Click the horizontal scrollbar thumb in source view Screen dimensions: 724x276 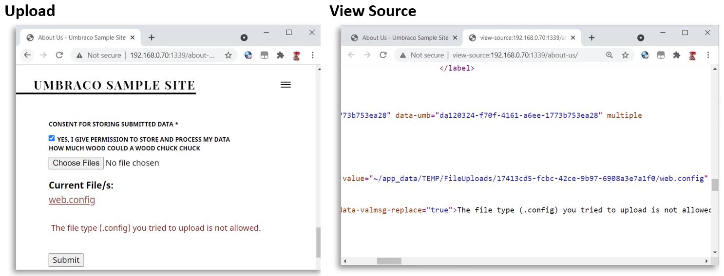click(x=389, y=261)
